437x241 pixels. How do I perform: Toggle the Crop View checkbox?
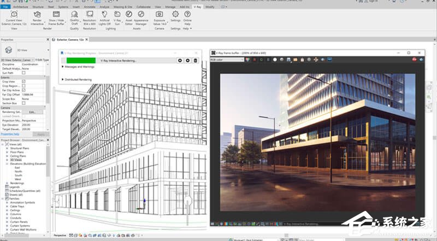point(23,81)
